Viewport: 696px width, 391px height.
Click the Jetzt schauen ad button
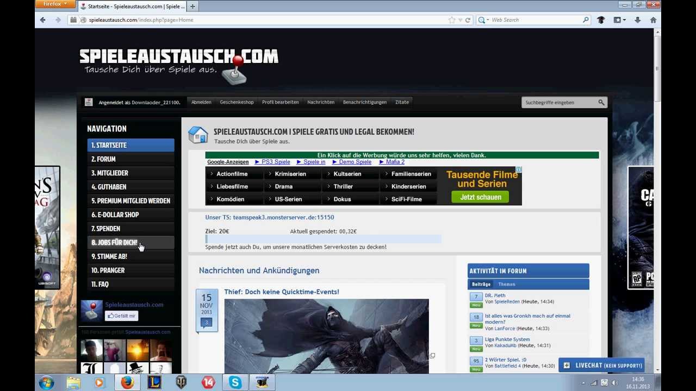coord(480,197)
